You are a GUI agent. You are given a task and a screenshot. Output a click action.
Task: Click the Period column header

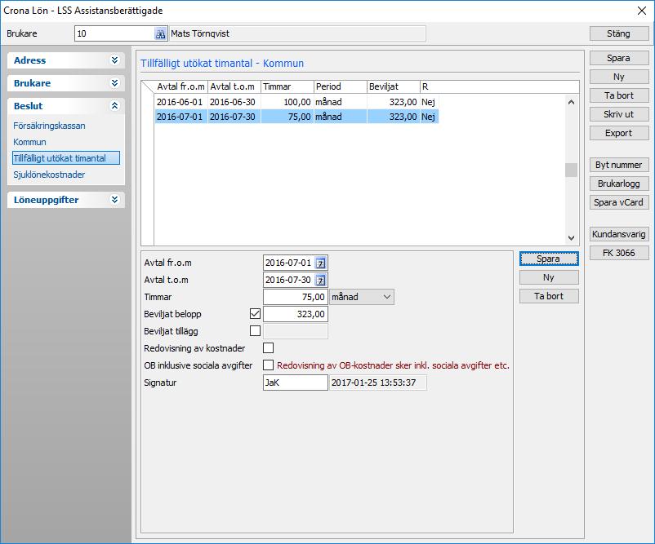[341, 86]
